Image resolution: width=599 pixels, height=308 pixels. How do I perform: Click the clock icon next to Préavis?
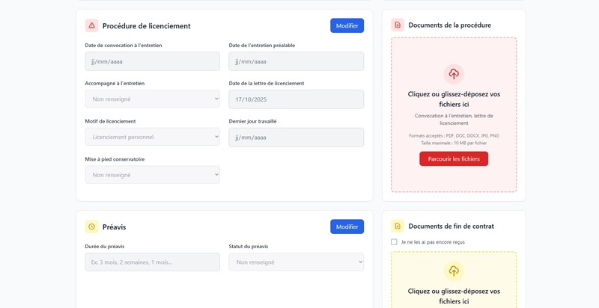click(91, 227)
